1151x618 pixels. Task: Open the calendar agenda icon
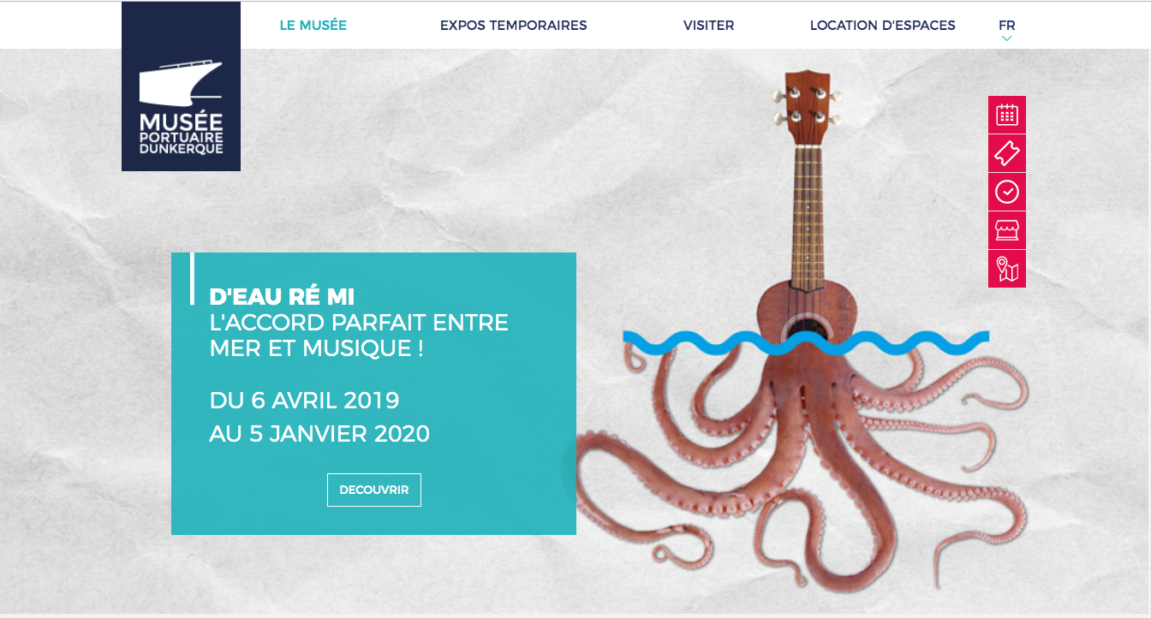(1007, 115)
